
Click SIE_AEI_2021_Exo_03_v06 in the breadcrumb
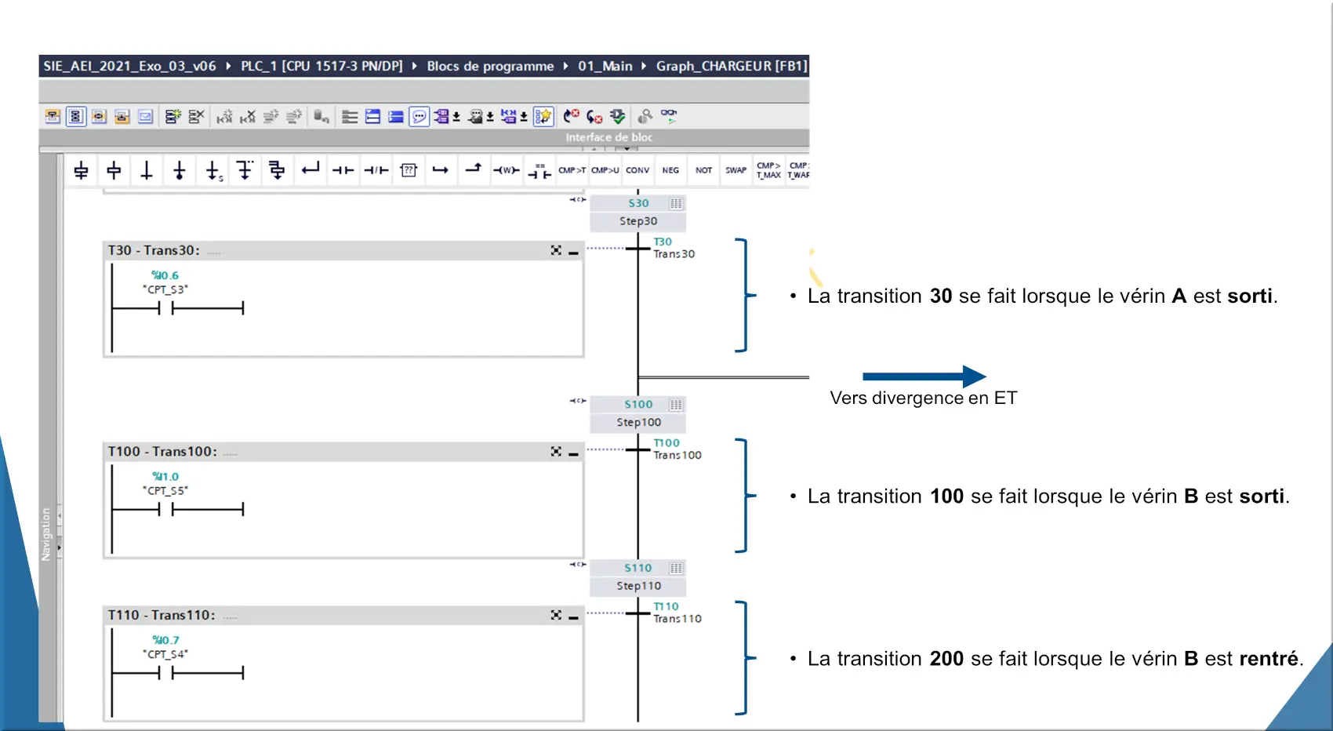129,66
